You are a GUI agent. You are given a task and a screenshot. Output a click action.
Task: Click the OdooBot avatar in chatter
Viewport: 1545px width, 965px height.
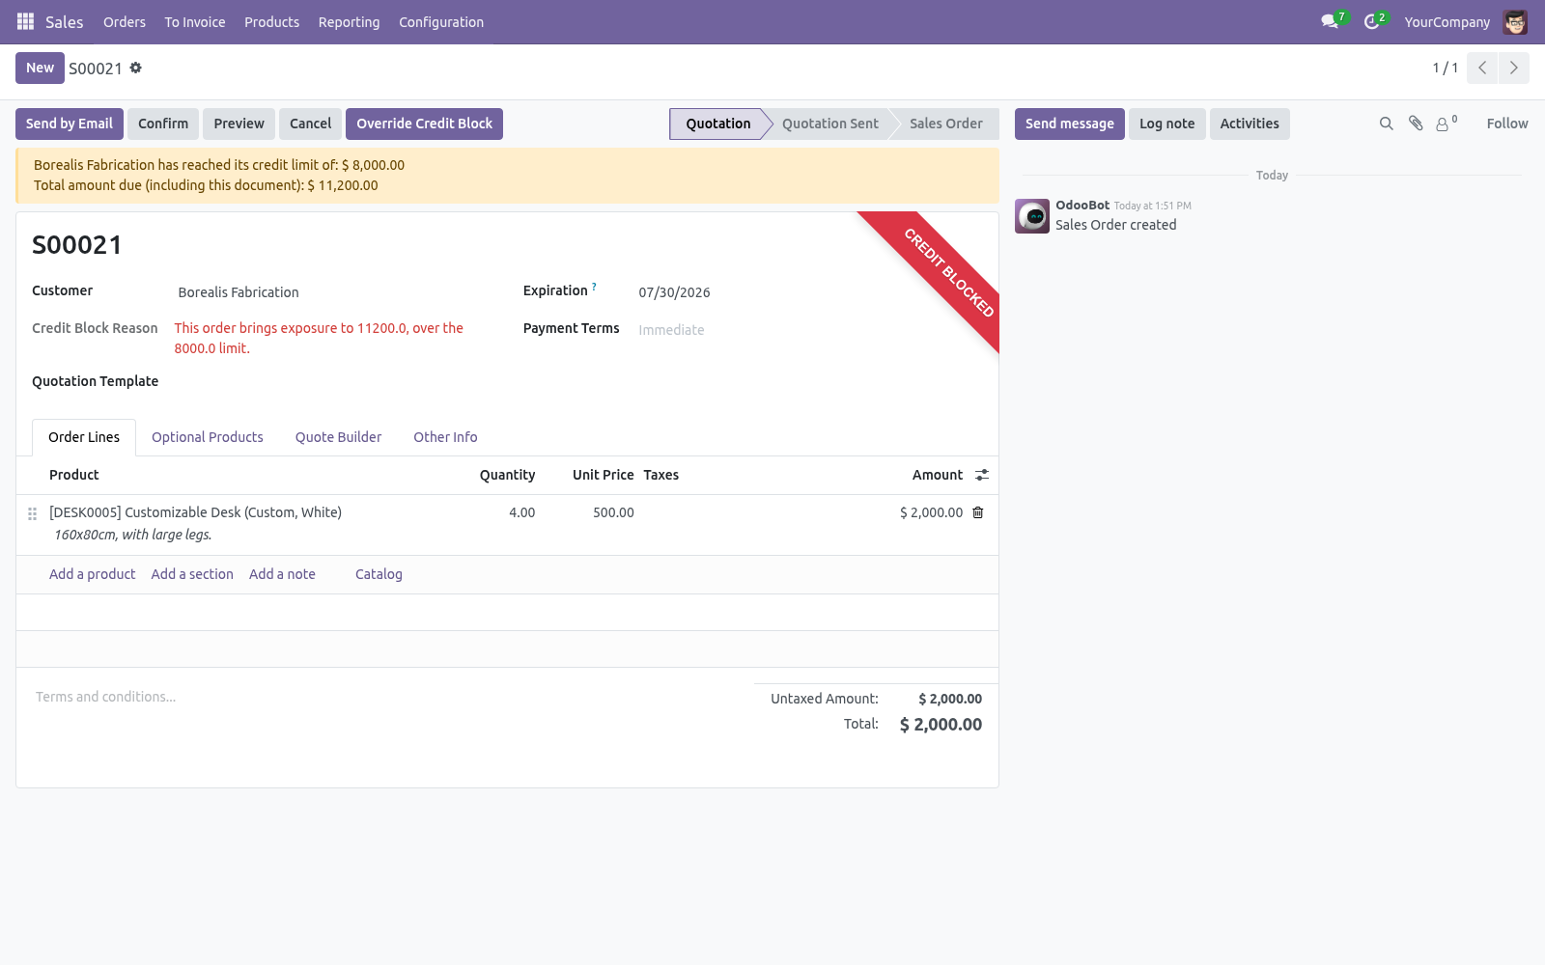(x=1032, y=216)
